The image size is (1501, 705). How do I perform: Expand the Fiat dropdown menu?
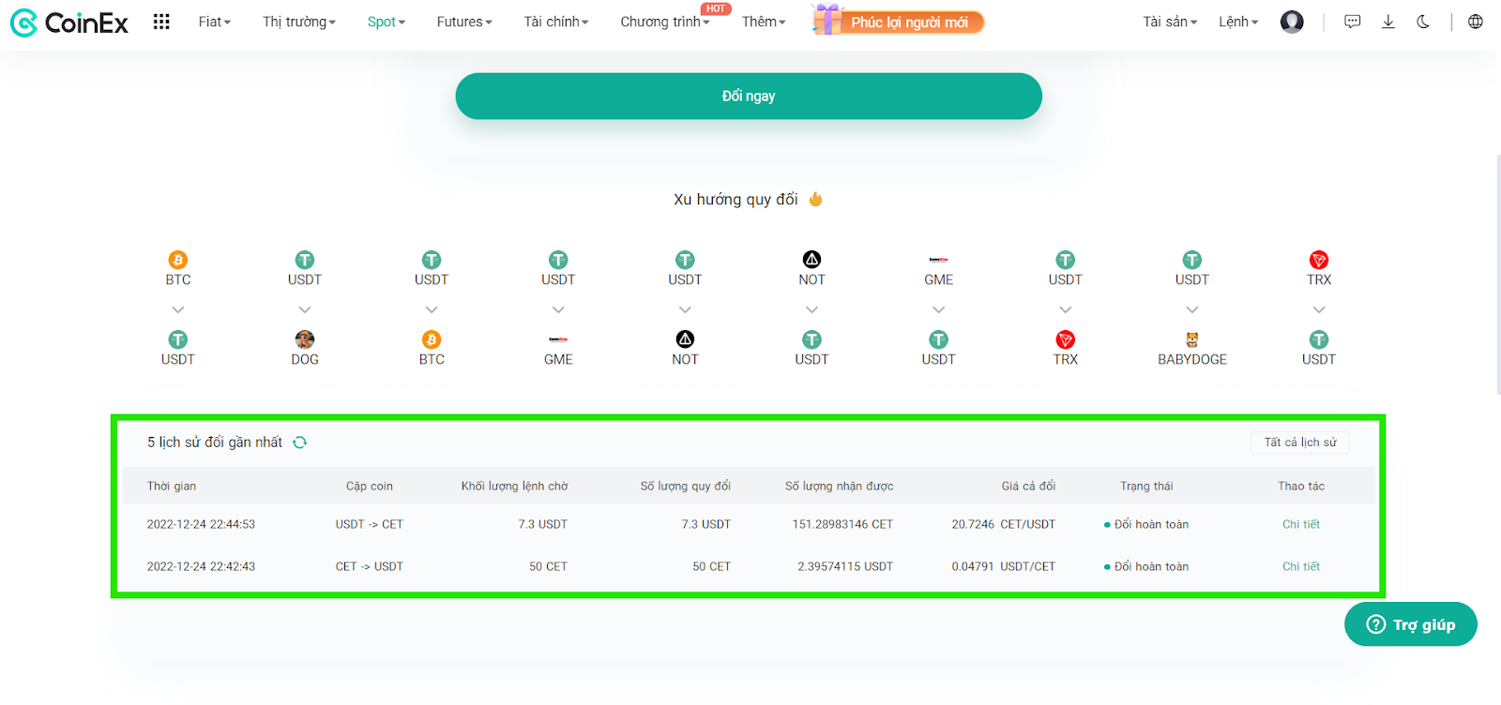[x=215, y=22]
